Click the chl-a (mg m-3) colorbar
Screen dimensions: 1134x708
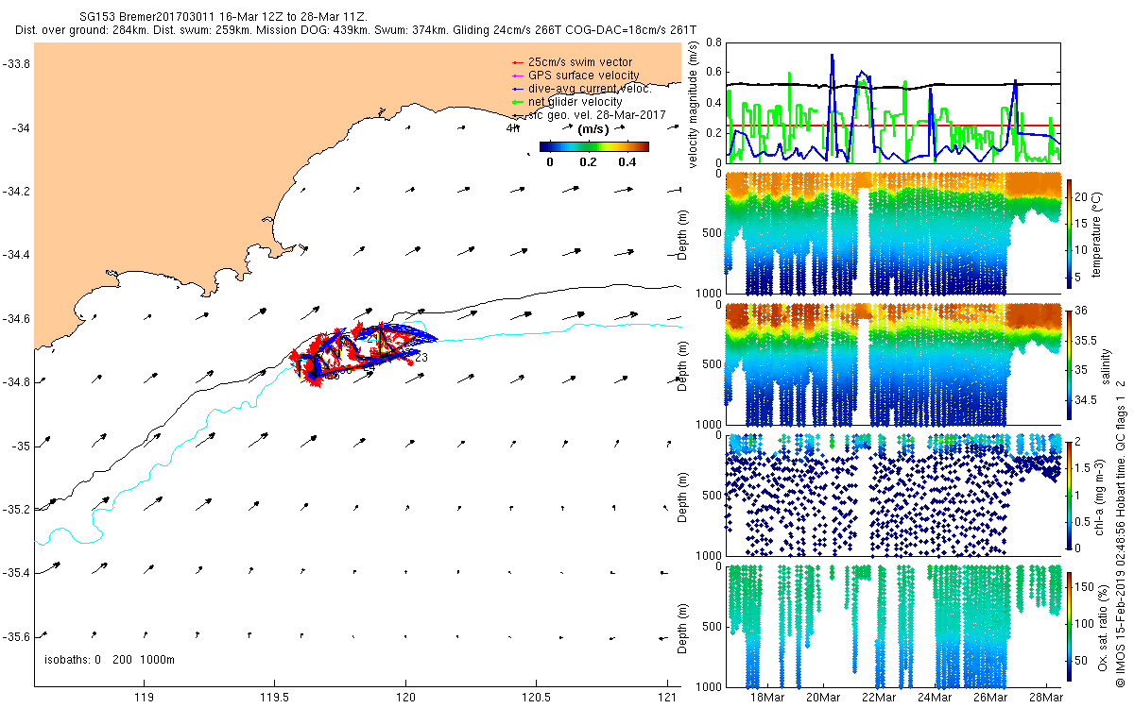1069,495
